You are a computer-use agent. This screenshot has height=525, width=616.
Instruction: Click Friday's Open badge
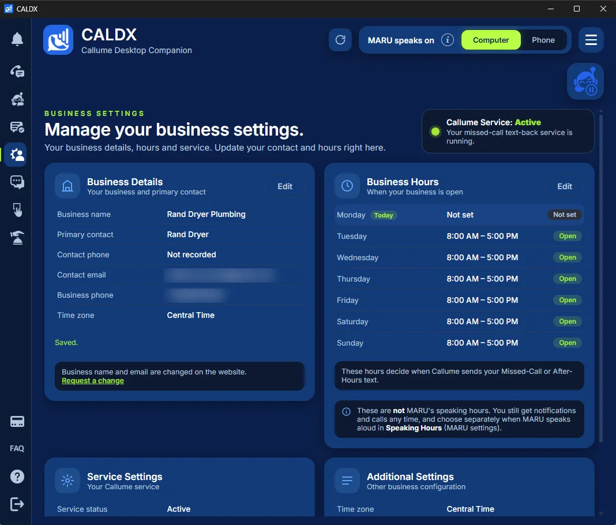click(x=568, y=300)
